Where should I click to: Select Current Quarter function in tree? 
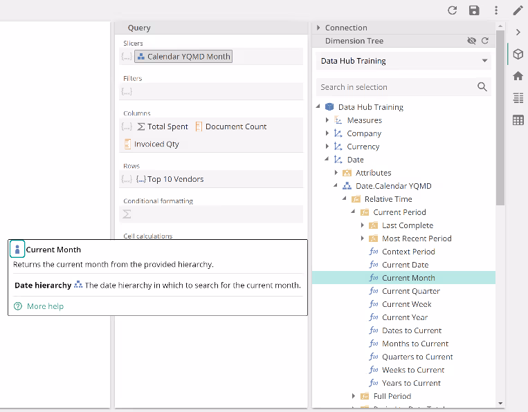pos(410,291)
